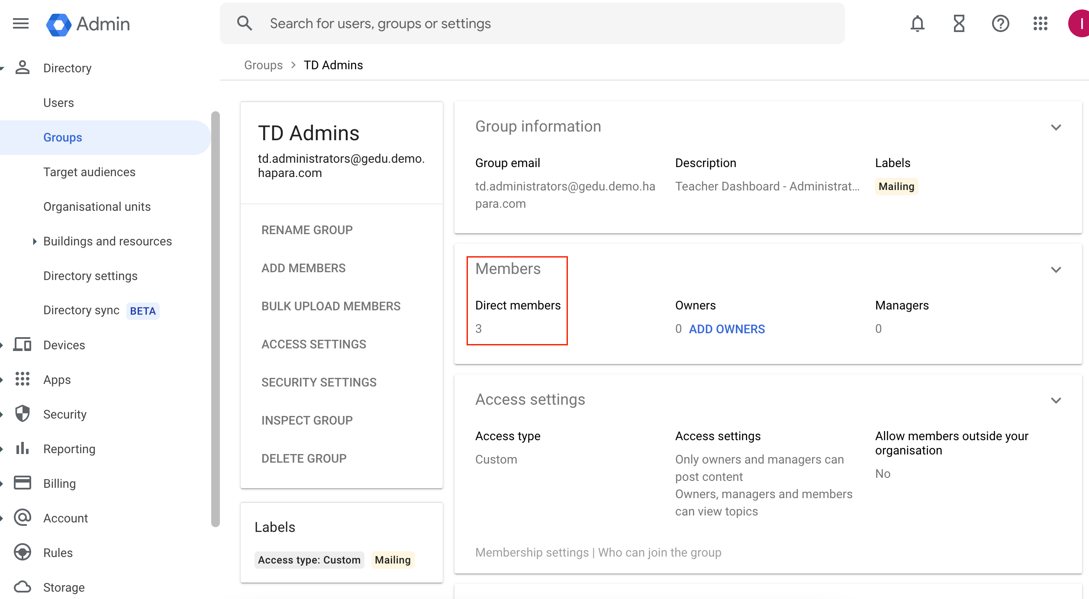Expand Buildings and resources tree arrow
This screenshot has height=599, width=1089.
coord(35,241)
